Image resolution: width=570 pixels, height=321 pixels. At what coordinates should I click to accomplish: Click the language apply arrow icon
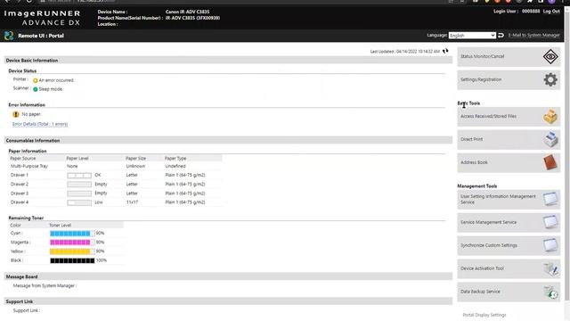pyautogui.click(x=501, y=36)
